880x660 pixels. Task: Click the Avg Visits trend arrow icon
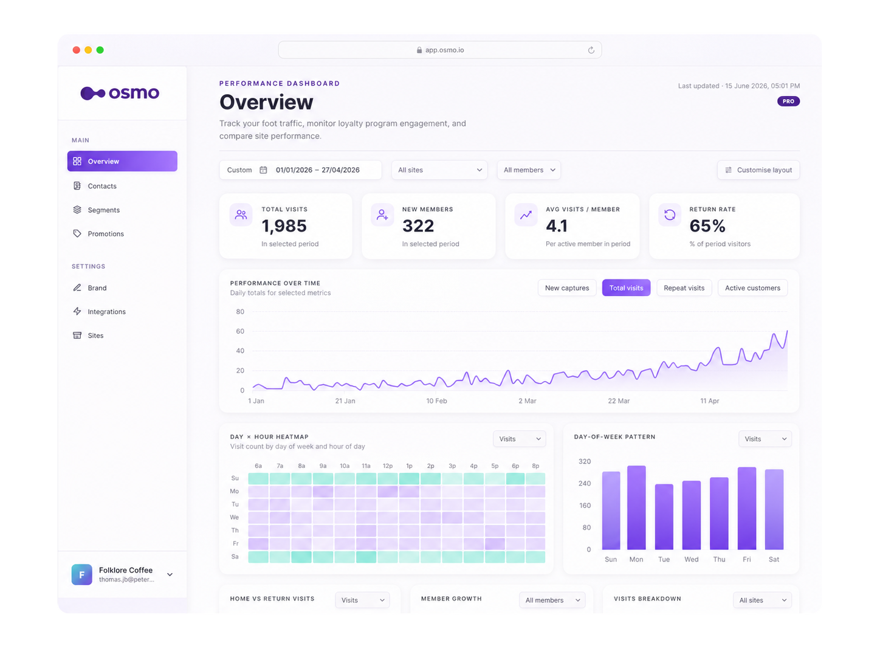pos(526,215)
